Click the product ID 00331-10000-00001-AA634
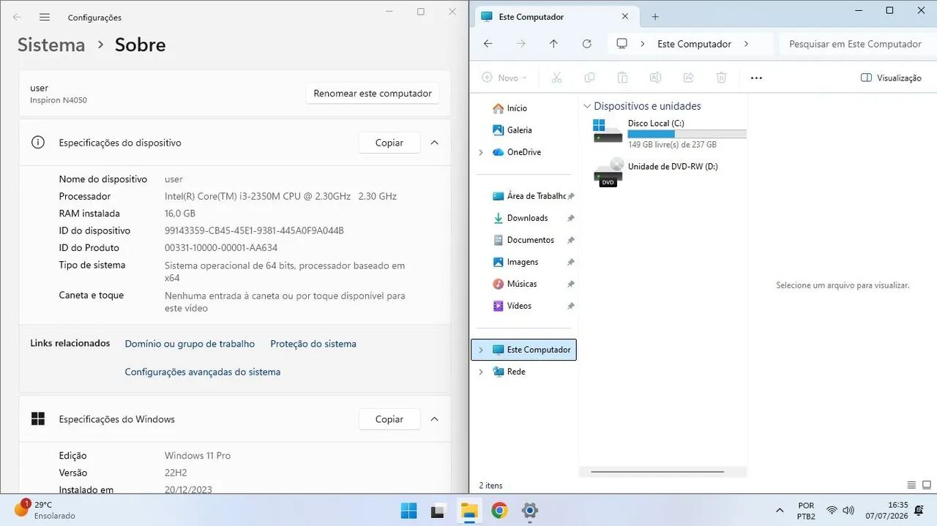937x526 pixels. click(x=221, y=248)
